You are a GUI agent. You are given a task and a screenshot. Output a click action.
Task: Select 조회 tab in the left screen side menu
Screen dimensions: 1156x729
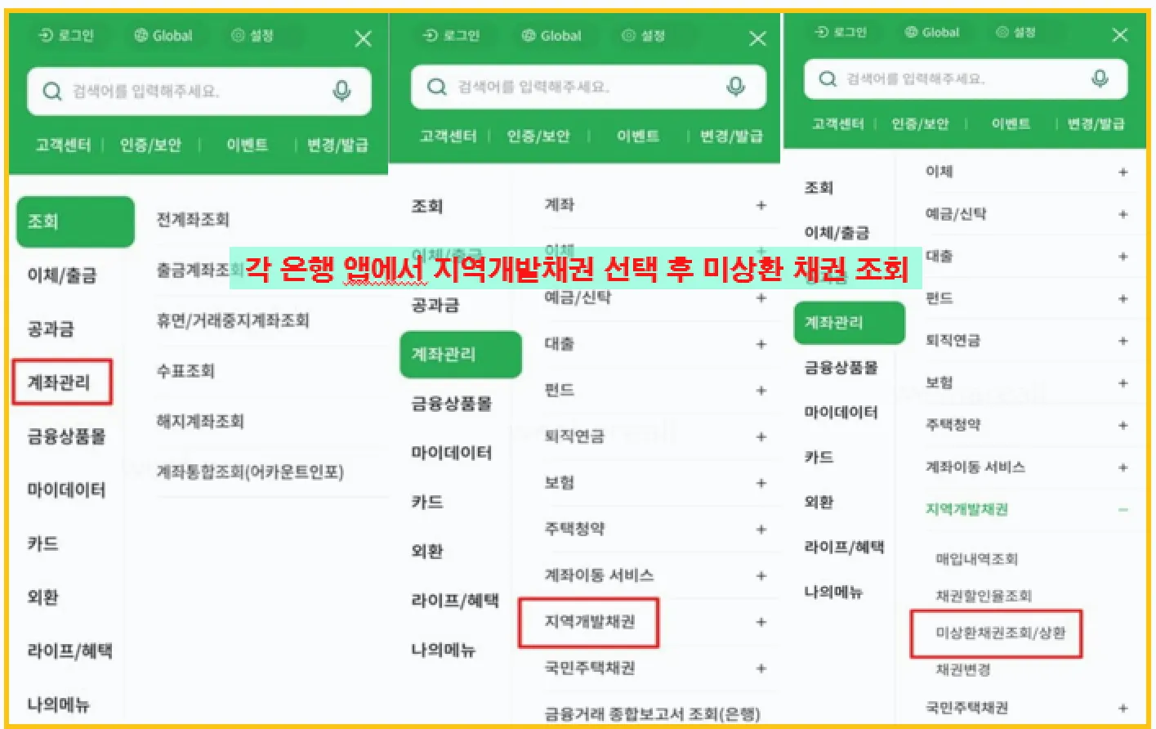point(75,221)
